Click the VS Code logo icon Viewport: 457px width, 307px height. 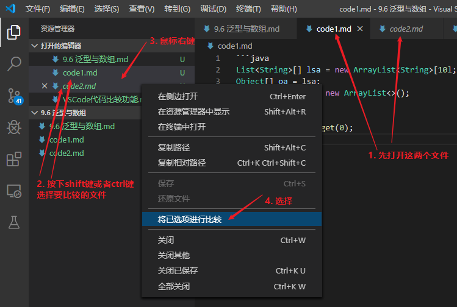tap(10, 9)
